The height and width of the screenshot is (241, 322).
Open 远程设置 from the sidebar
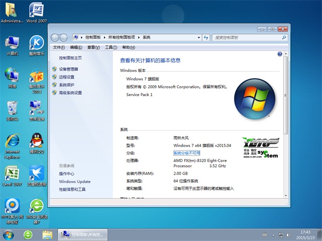click(66, 77)
